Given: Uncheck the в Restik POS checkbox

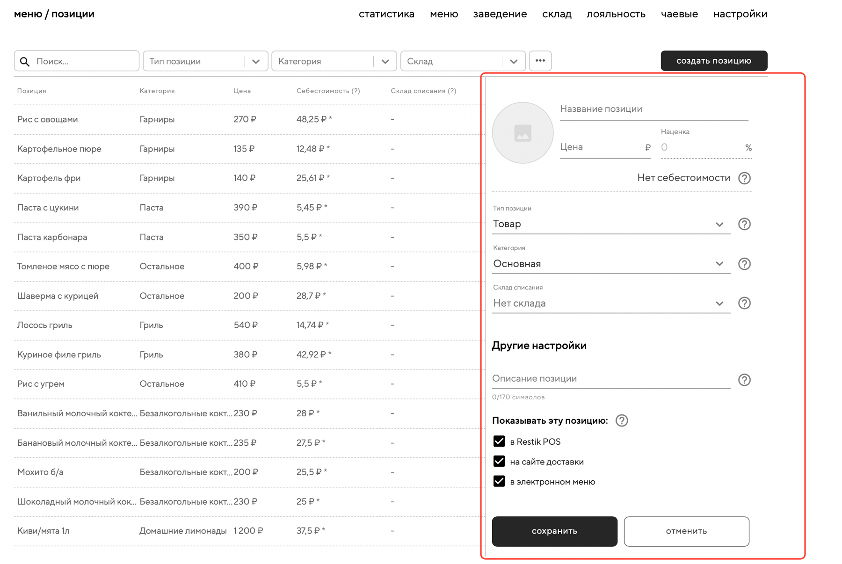Looking at the screenshot, I should pyautogui.click(x=499, y=441).
